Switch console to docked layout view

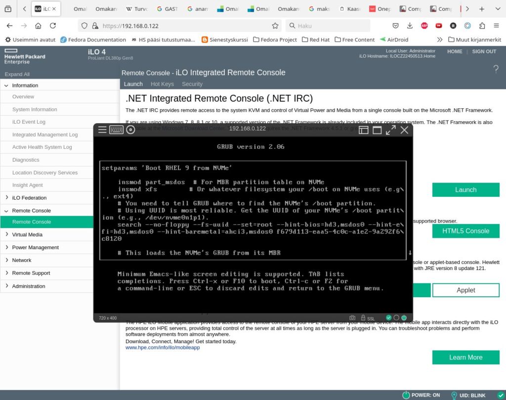click(363, 130)
